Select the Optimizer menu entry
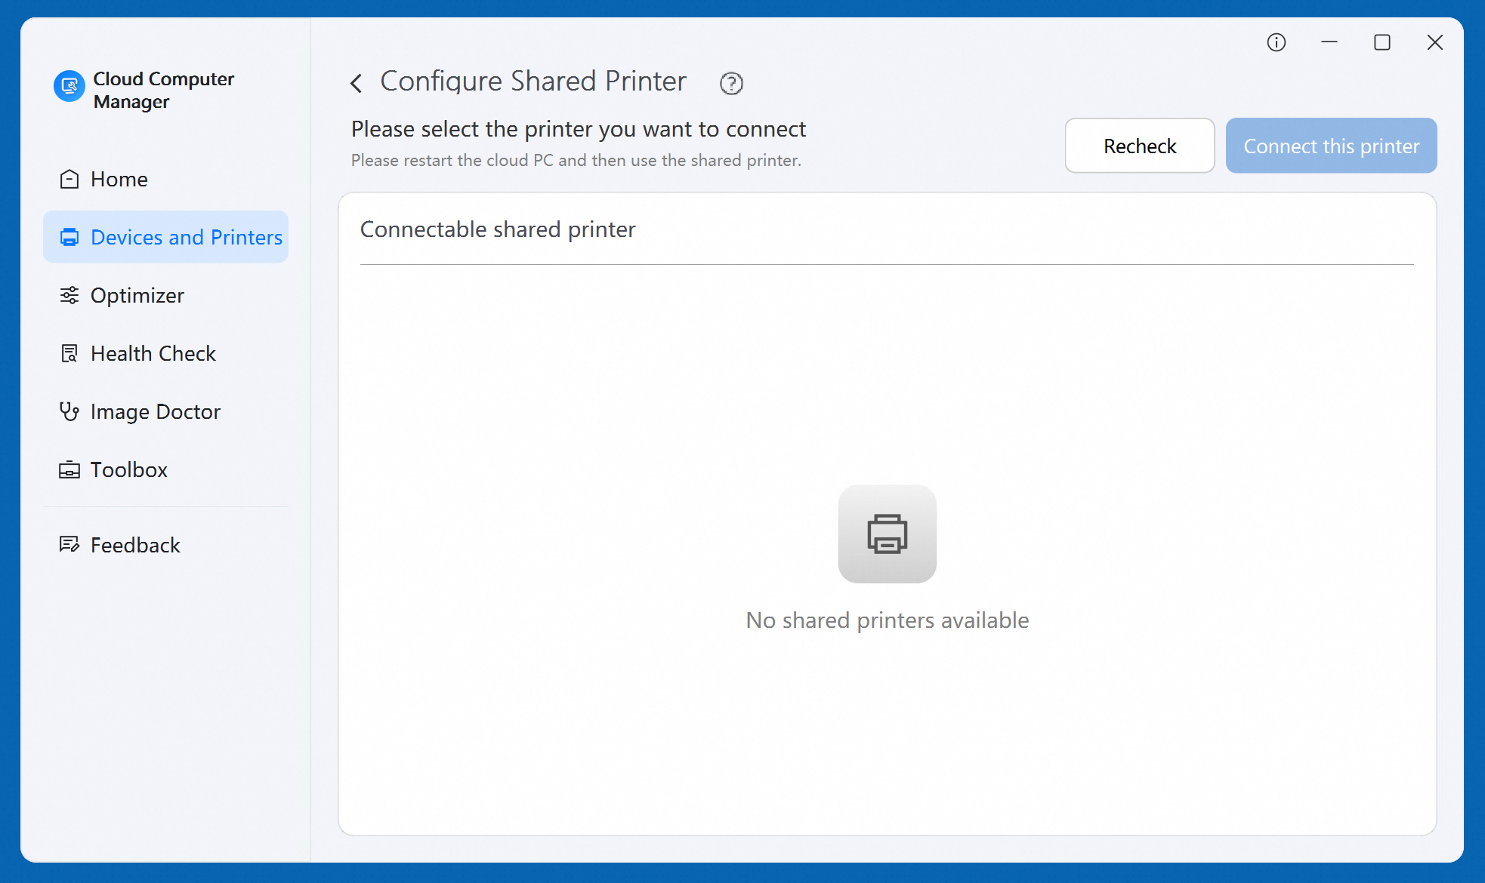The image size is (1485, 883). (137, 295)
